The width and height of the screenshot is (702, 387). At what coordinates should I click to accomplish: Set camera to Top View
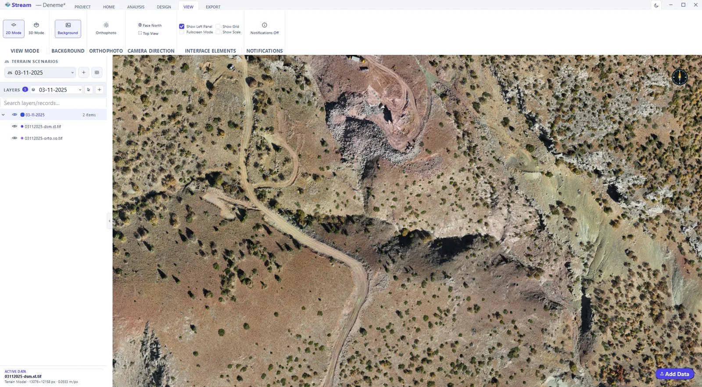coord(148,33)
